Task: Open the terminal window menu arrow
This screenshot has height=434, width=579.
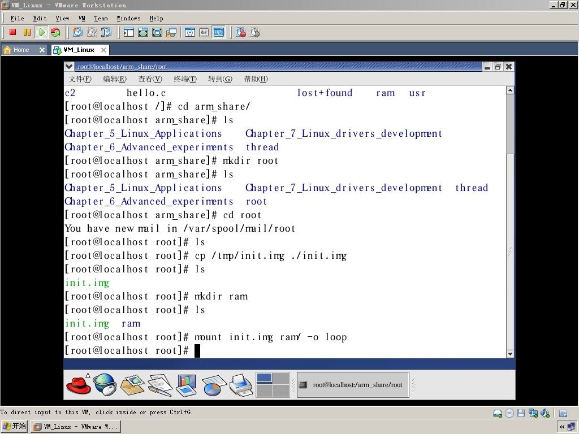Action: coord(69,67)
